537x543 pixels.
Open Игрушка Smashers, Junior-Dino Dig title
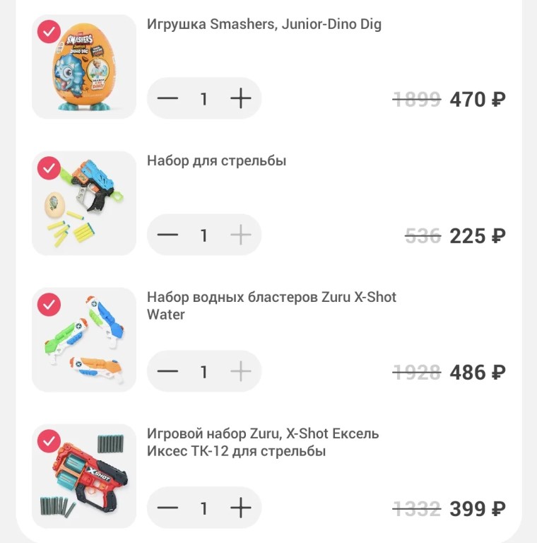pyautogui.click(x=264, y=24)
